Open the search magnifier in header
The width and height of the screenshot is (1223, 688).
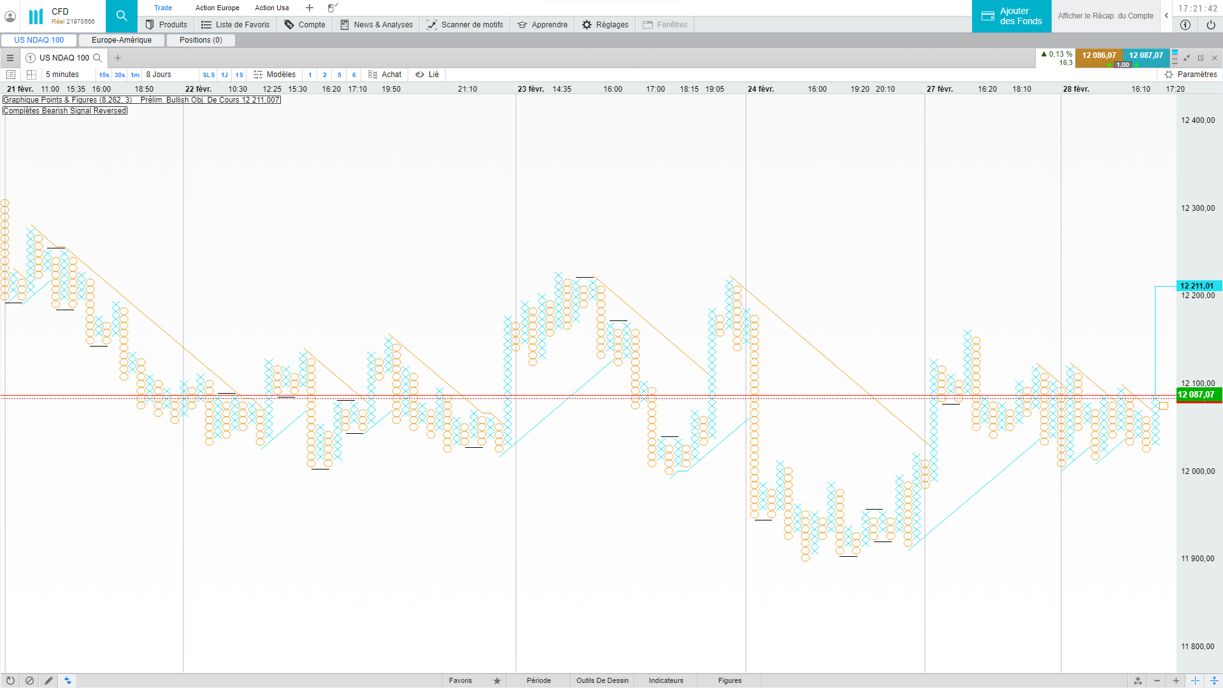click(x=121, y=16)
